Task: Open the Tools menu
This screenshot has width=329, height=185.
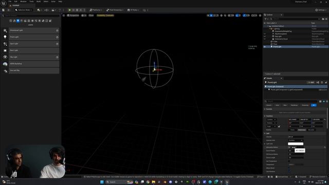Action: (31, 2)
